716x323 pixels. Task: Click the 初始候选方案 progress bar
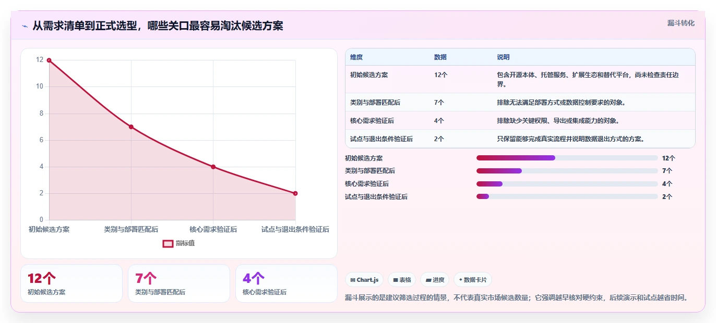567,158
